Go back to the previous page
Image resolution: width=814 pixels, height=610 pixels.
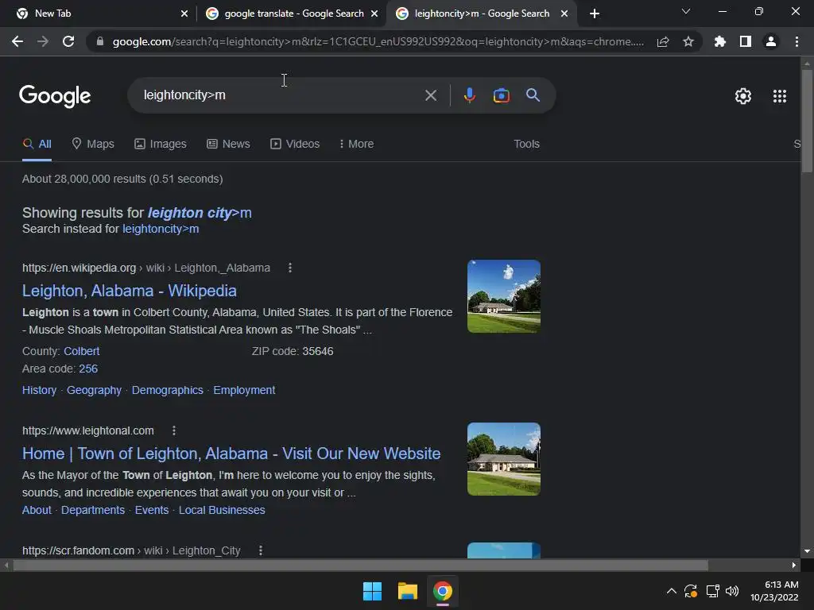(x=17, y=41)
